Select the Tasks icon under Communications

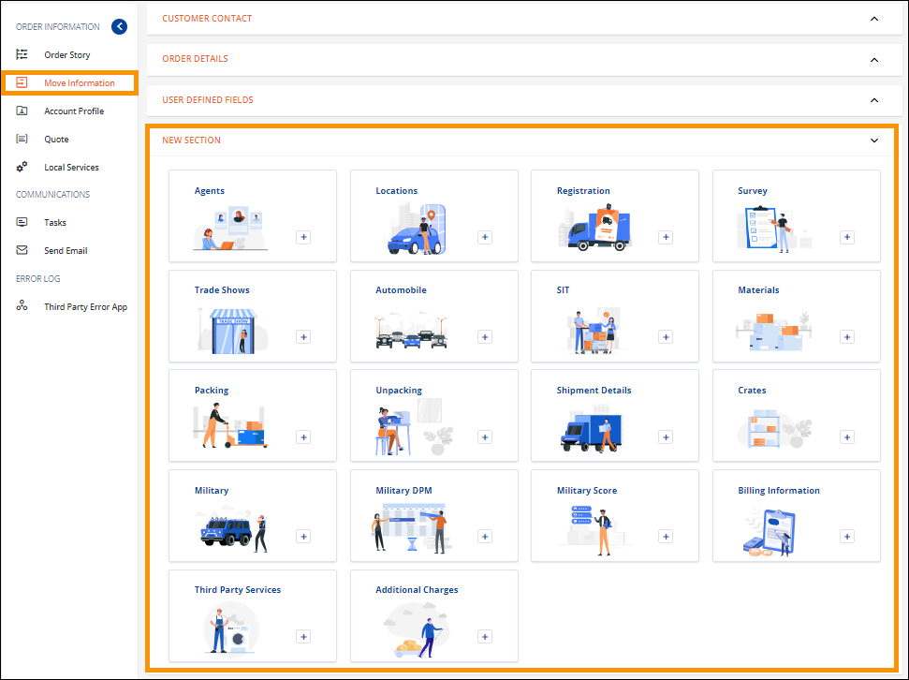tap(22, 222)
